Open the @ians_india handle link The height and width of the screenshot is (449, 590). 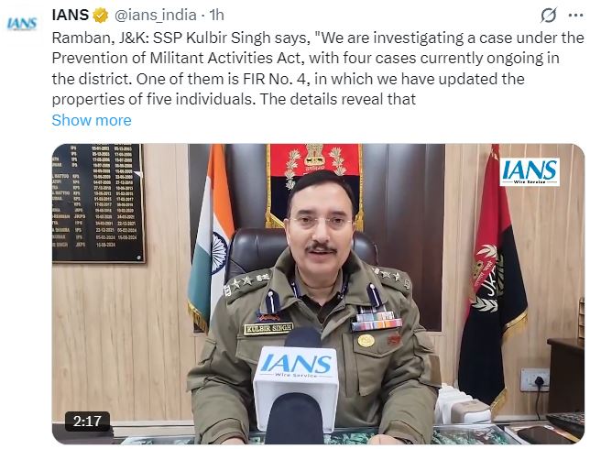point(155,16)
